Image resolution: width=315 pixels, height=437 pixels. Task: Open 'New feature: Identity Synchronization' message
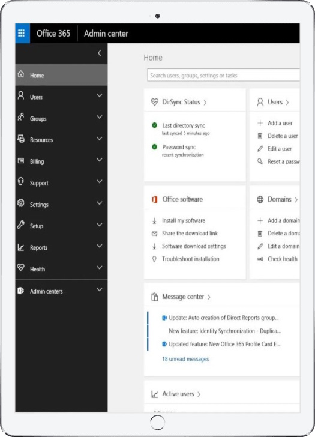pos(225,331)
